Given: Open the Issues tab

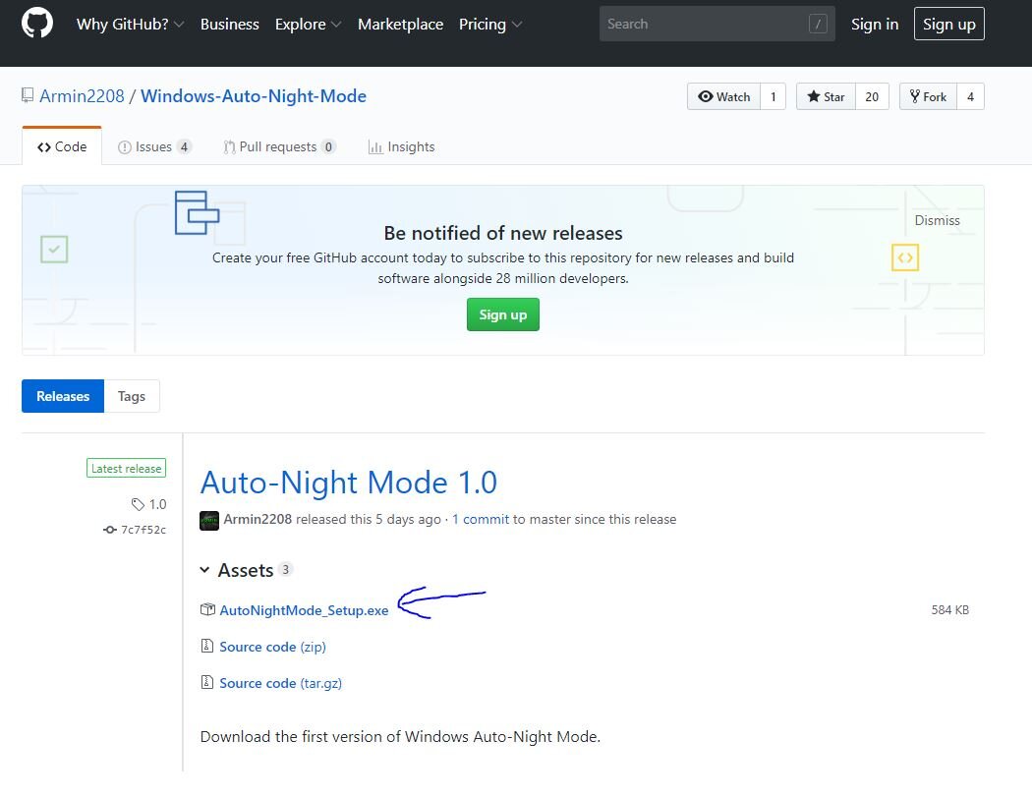Looking at the screenshot, I should click(154, 146).
